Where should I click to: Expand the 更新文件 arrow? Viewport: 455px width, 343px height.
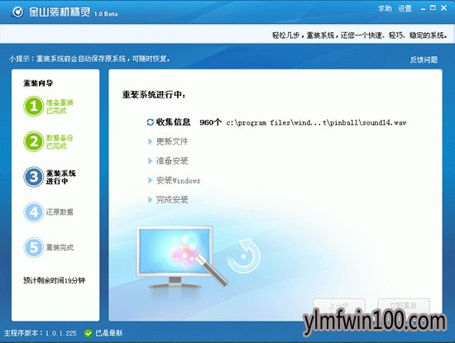pos(150,141)
